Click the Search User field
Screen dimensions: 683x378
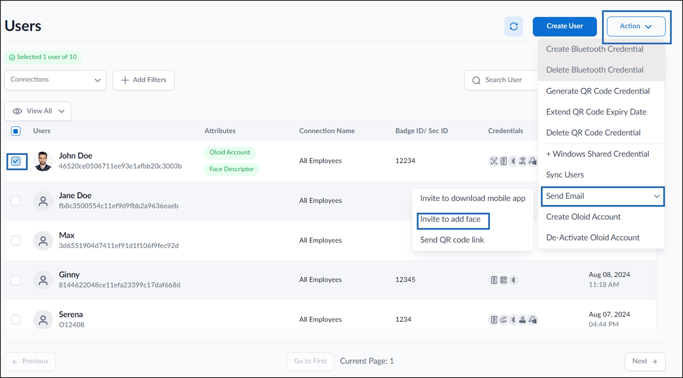click(x=501, y=80)
